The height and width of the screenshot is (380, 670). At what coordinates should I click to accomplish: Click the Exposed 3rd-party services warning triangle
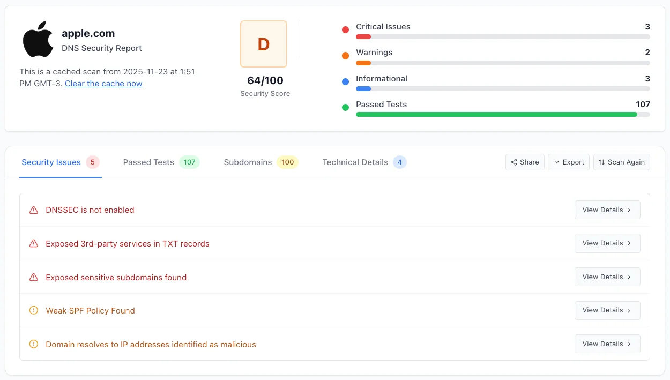point(34,244)
